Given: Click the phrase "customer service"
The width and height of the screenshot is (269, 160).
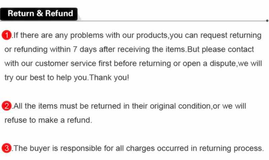Looking at the screenshot, I should [66, 64].
